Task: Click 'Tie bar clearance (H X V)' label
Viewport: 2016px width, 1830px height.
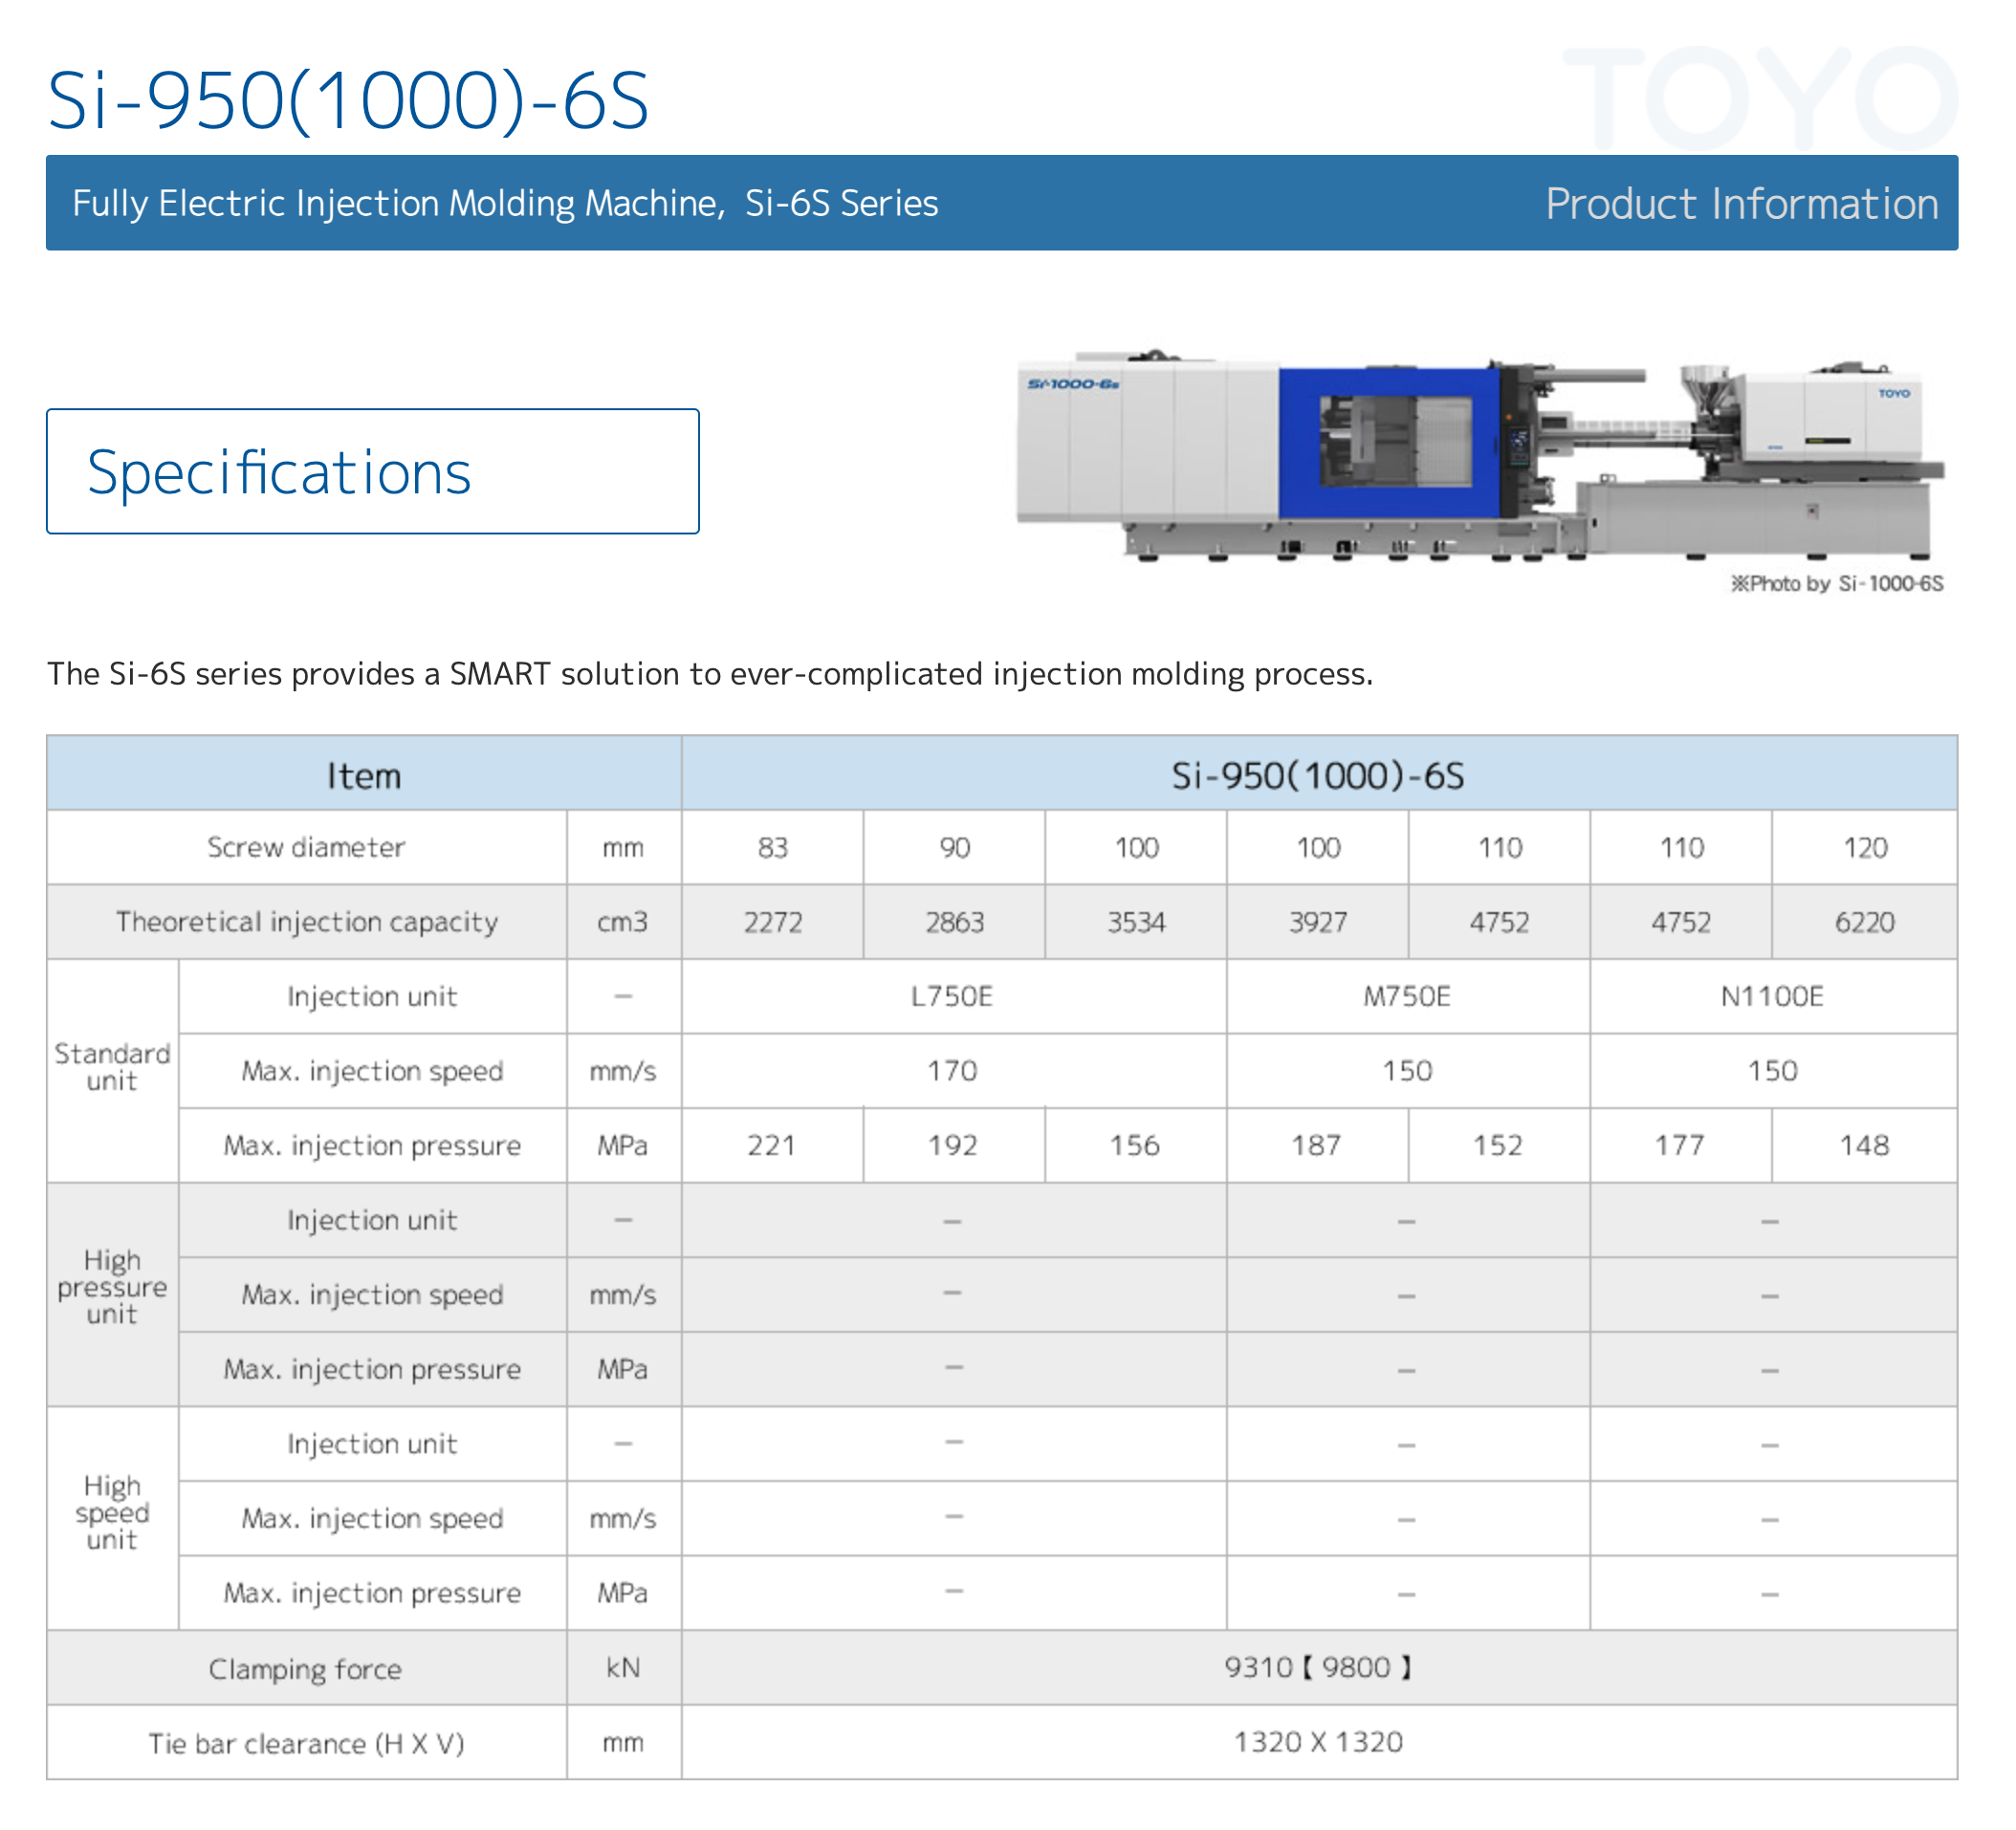Action: click(x=306, y=1743)
